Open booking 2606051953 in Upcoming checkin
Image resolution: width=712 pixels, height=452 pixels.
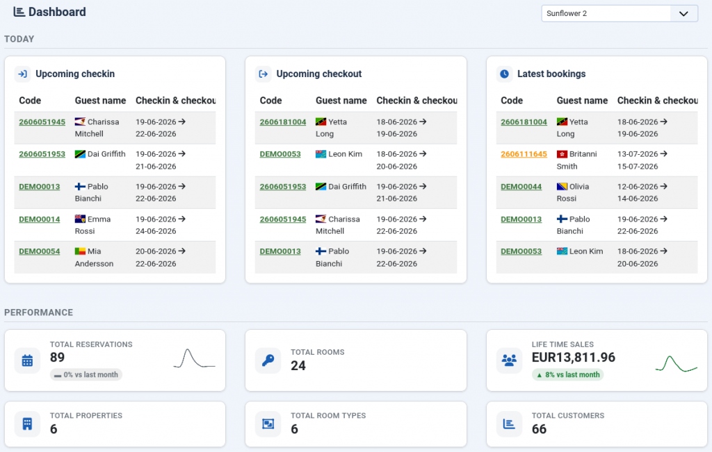(42, 154)
